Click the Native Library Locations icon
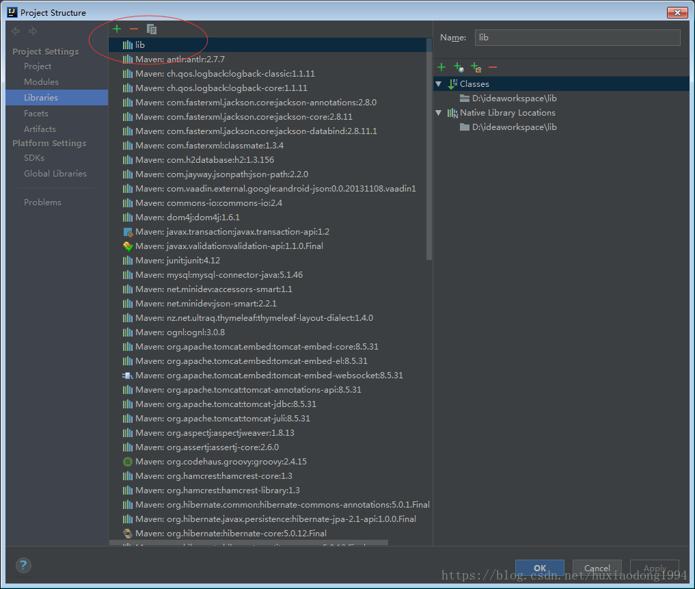The image size is (695, 589). (x=452, y=113)
